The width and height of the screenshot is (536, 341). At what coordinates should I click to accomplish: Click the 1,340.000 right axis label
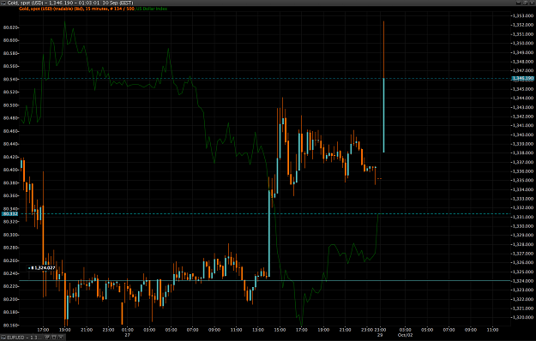coord(522,135)
